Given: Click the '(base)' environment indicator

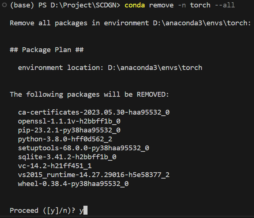Looking at the screenshot, I should (22, 5).
